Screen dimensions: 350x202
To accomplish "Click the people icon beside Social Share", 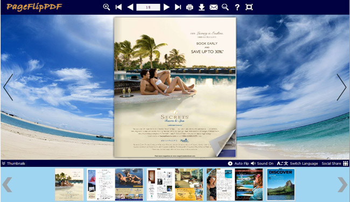I will 346,163.
